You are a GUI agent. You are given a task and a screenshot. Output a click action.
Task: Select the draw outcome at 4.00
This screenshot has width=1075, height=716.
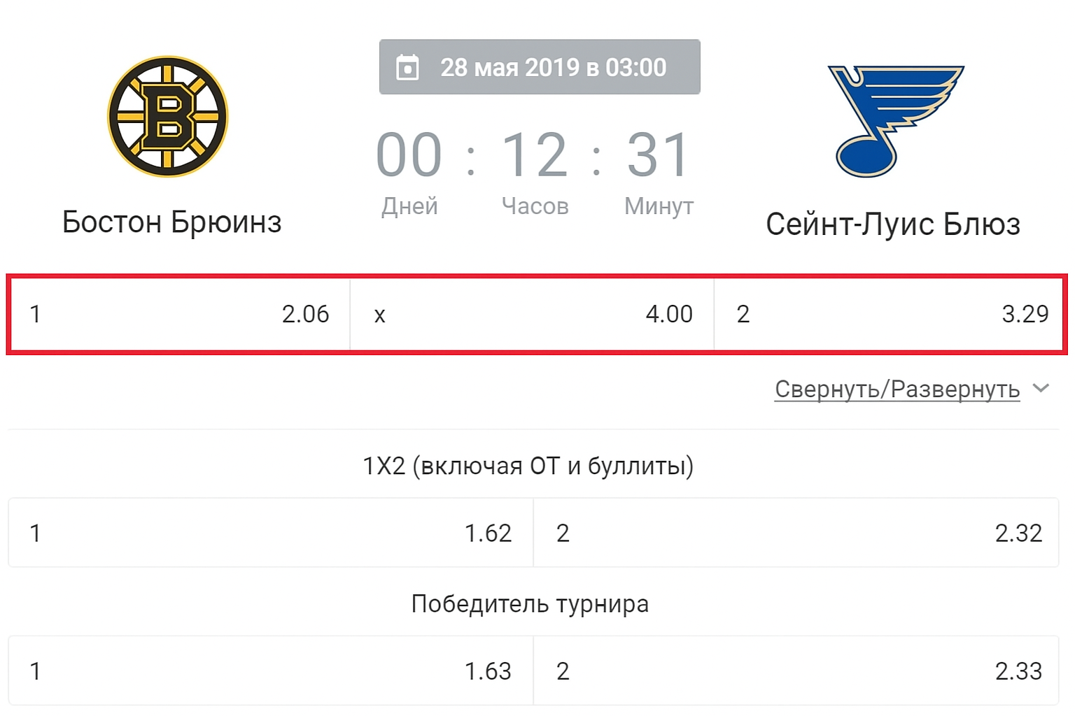coord(532,314)
